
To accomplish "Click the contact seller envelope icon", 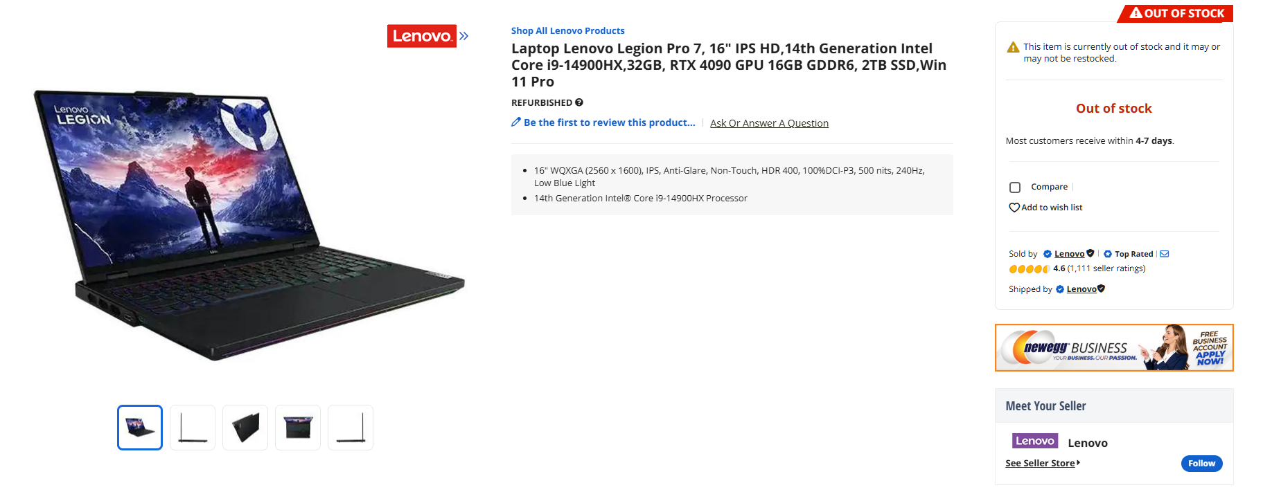I will point(1165,254).
